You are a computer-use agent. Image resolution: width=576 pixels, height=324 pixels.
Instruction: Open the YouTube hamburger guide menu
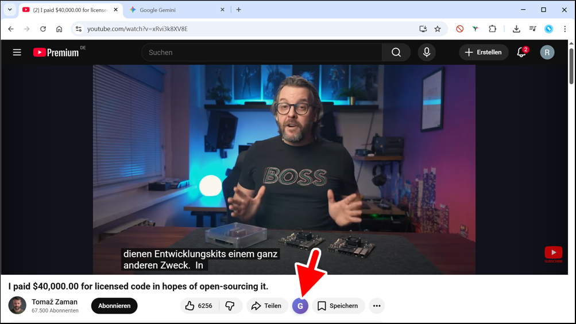(17, 52)
